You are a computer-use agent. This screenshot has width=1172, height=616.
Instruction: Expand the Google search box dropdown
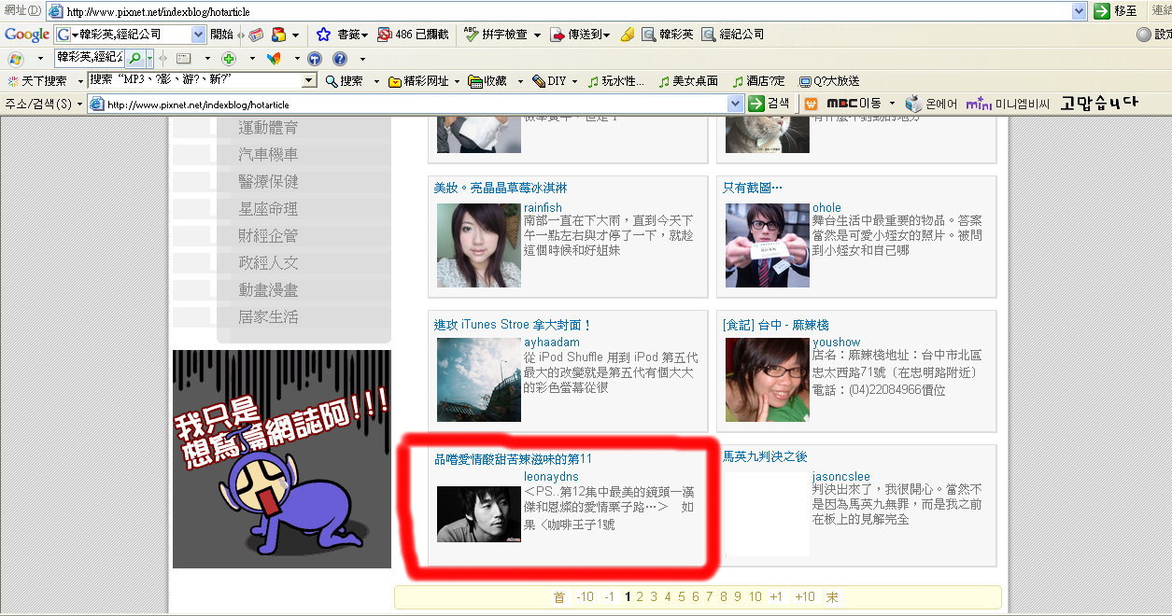(198, 35)
